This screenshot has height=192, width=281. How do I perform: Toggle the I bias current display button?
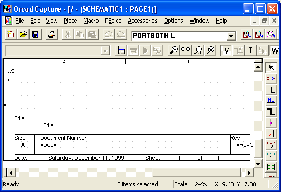(x=250, y=50)
